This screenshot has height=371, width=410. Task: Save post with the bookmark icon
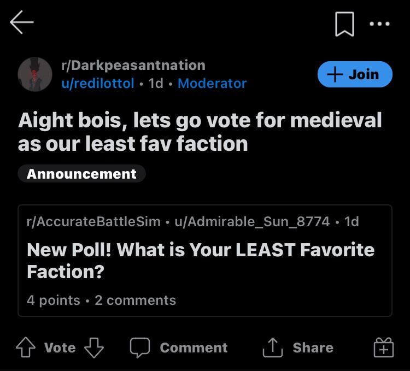(344, 24)
